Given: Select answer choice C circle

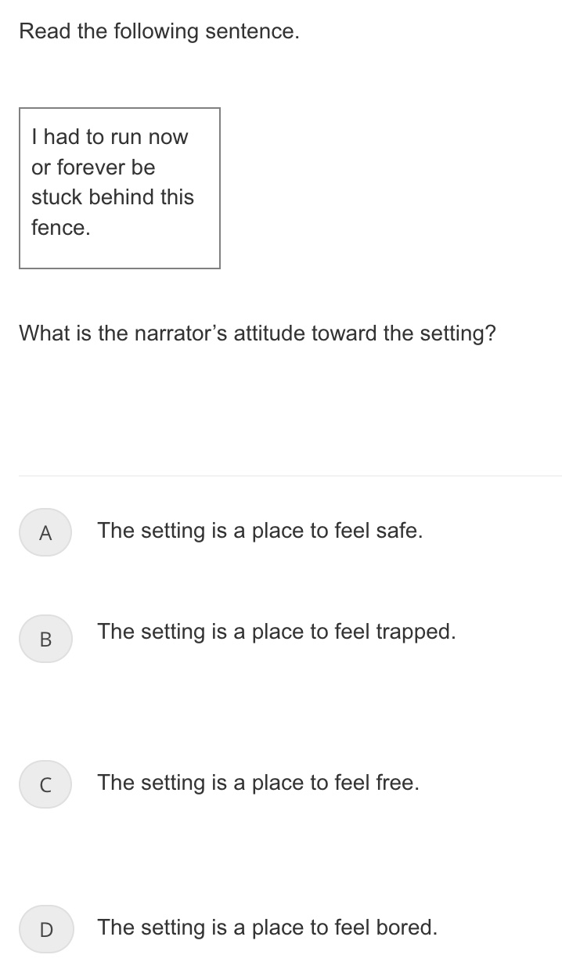Looking at the screenshot, I should (45, 784).
